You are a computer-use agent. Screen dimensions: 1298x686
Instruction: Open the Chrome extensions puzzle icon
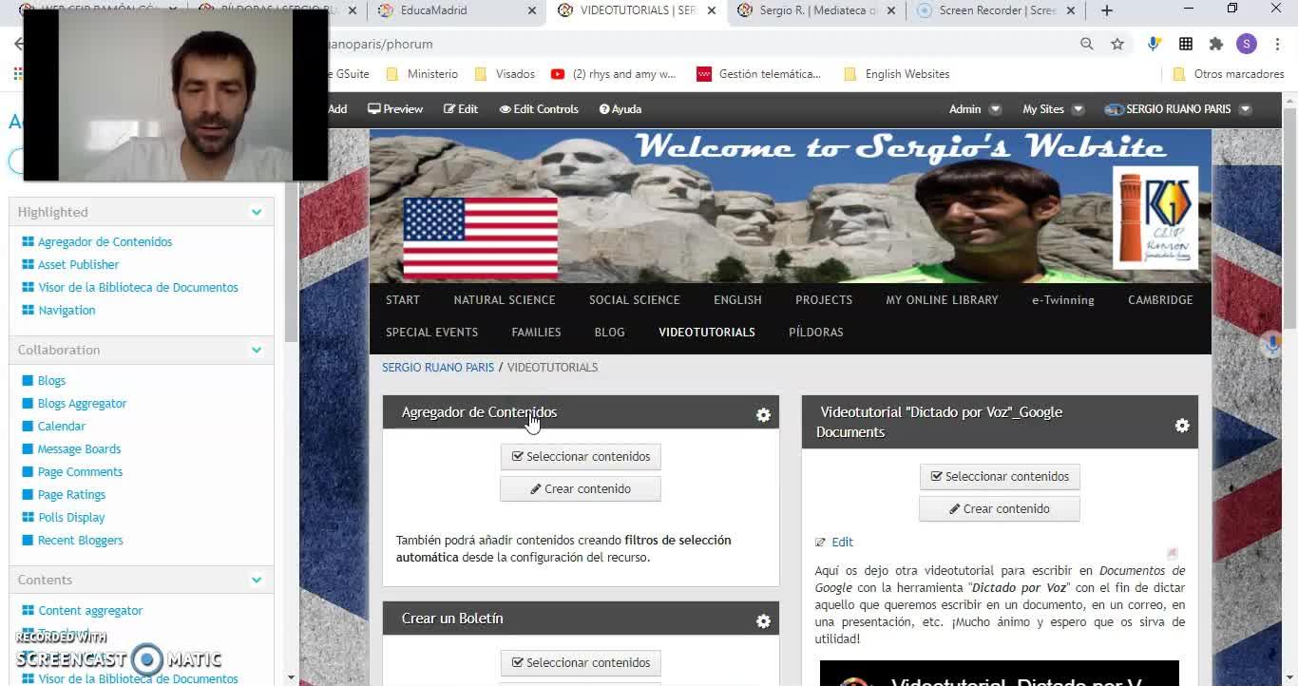tap(1215, 44)
